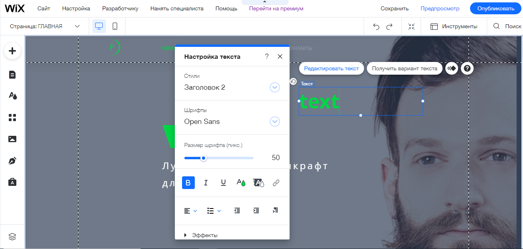Redo the last action
Viewport: 523px width, 249px height.
pyautogui.click(x=390, y=26)
